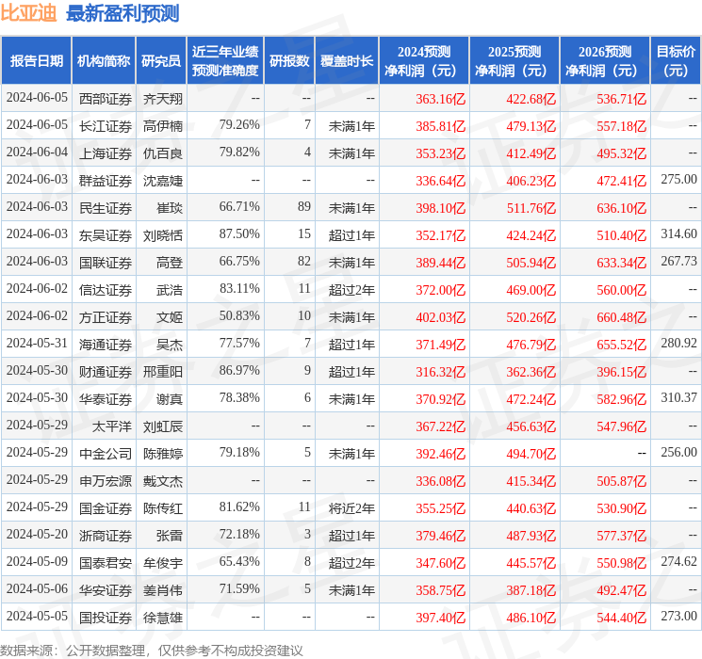Click accuracy value 79.26%
Viewport: 702px width, 659px height.
[239, 125]
